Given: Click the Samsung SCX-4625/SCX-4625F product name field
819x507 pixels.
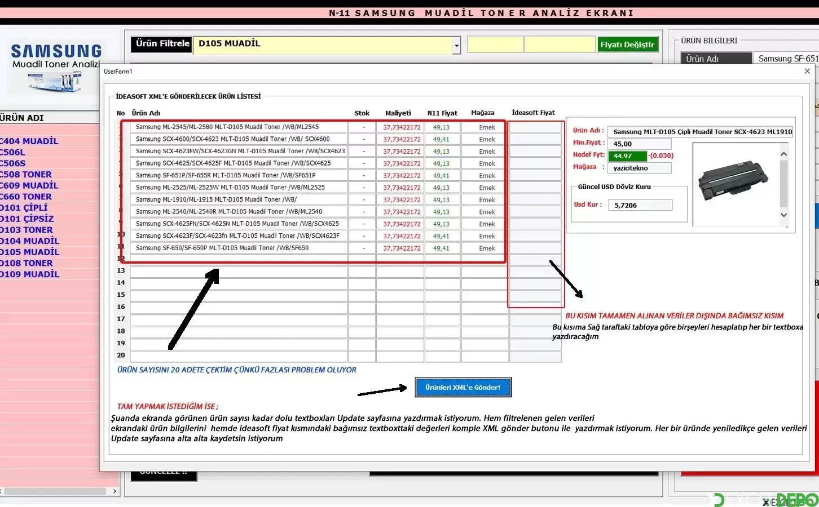Looking at the screenshot, I should click(x=239, y=163).
